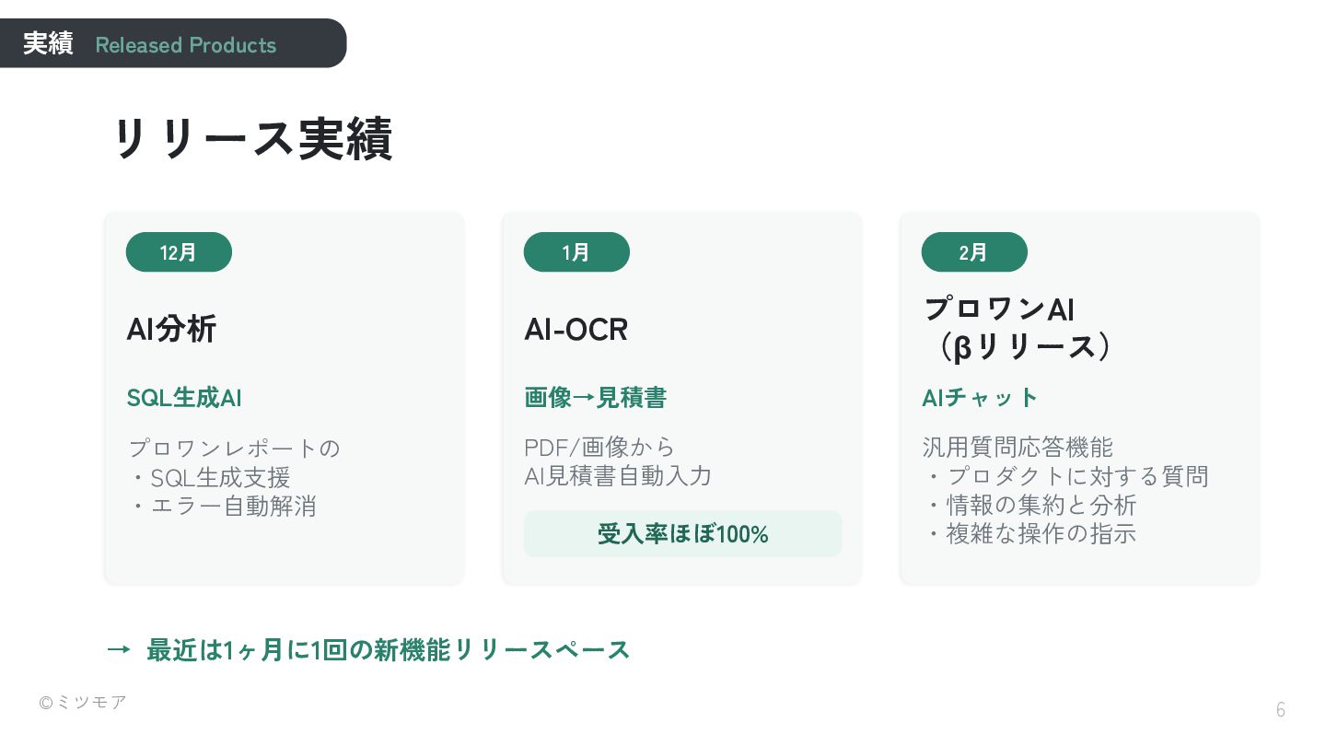The width and height of the screenshot is (1326, 746).
Task: Click the ©ミツモア copyright footer
Action: click(83, 702)
